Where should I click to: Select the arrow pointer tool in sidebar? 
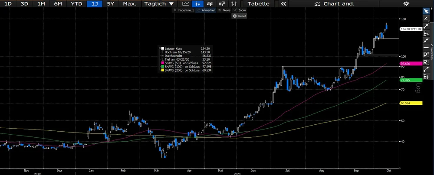pyautogui.click(x=426, y=11)
